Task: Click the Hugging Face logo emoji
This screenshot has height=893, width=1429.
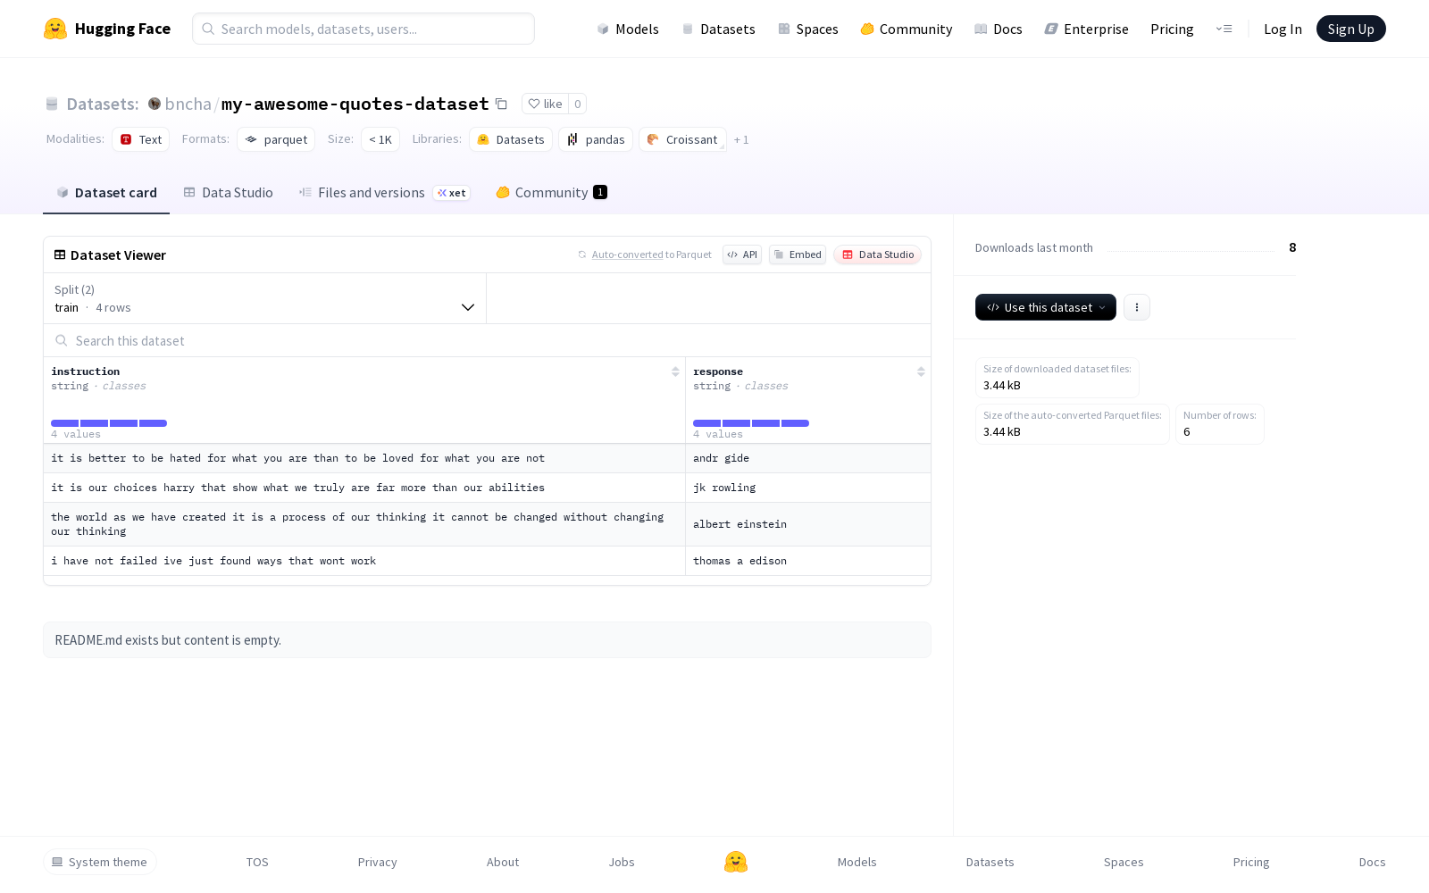Action: click(55, 29)
